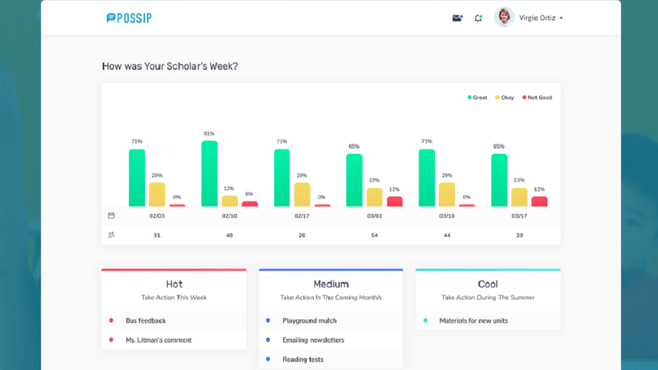Open the notifications bell
This screenshot has width=658, height=370.
(x=478, y=18)
